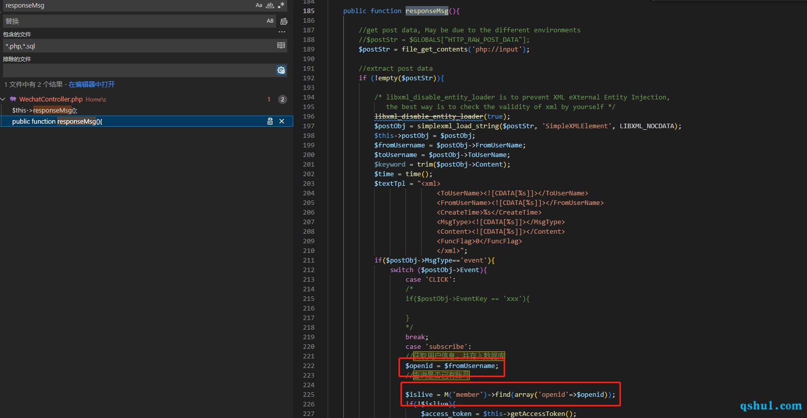The height and width of the screenshot is (418, 807).
Task: Toggle Preserve Case (AB) in the replace box
Action: click(x=270, y=21)
